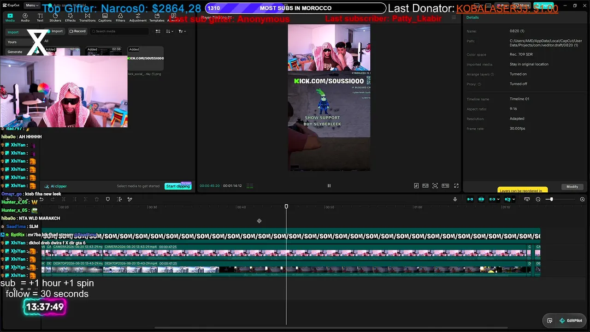590x332 pixels.
Task: Zoom in the timeline
Action: [x=582, y=199]
